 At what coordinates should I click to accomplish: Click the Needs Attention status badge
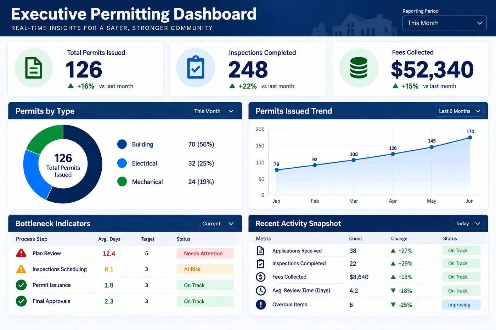pyautogui.click(x=205, y=253)
